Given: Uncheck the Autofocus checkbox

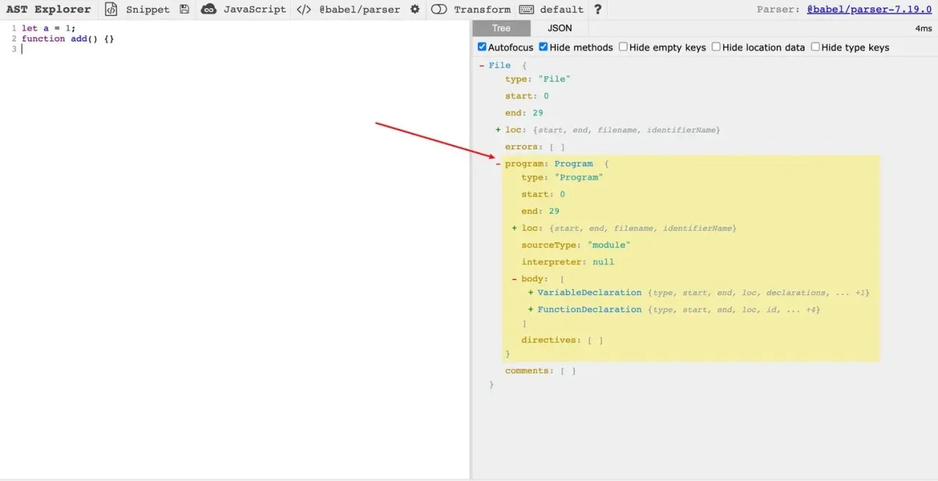Looking at the screenshot, I should pyautogui.click(x=482, y=47).
